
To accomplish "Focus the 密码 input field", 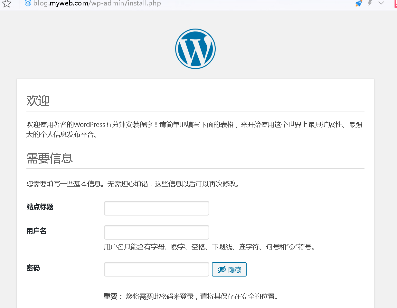I will pos(156,269).
